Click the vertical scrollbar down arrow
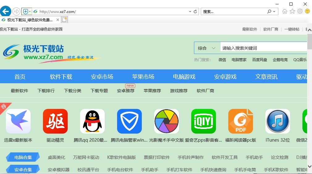Image resolution: width=312 pixels, height=174 pixels. pos(310,166)
